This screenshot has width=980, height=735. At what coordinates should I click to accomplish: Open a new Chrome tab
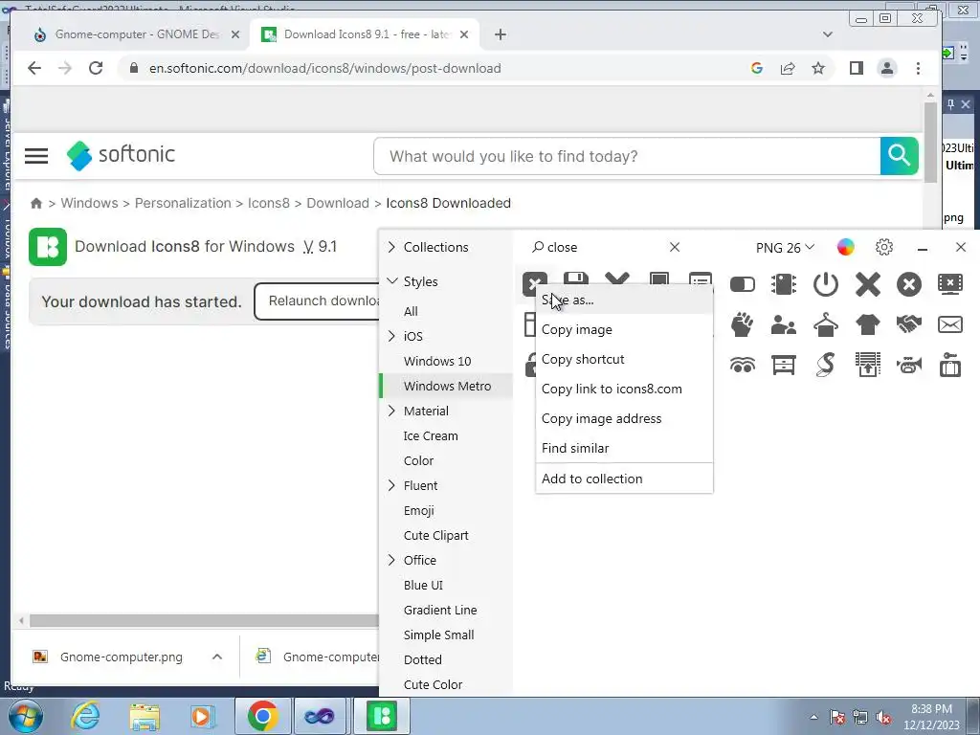pos(500,34)
